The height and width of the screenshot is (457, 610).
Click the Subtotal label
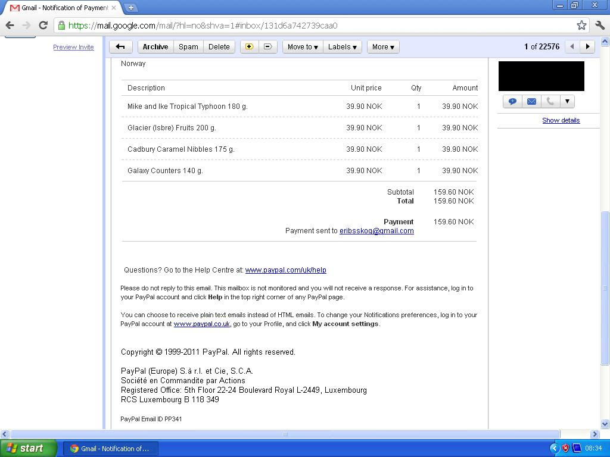400,192
